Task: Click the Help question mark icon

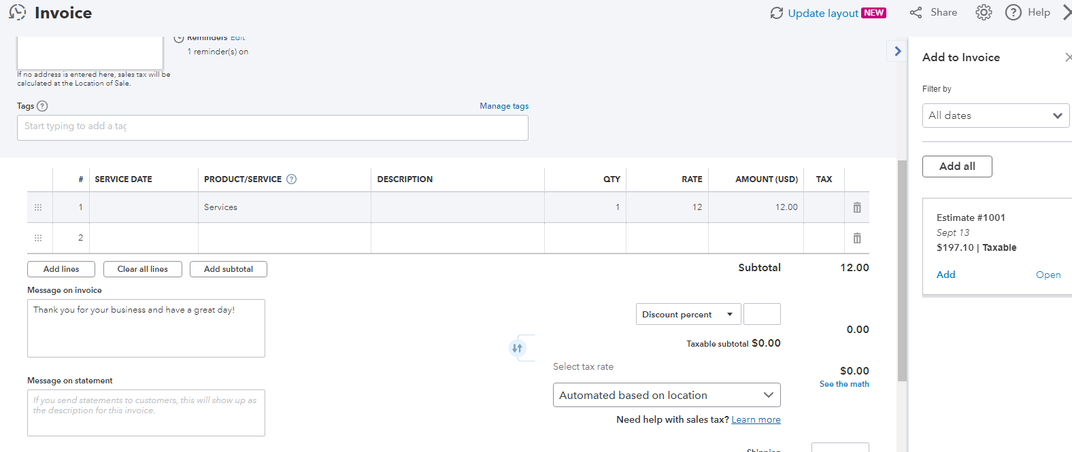Action: click(1013, 12)
